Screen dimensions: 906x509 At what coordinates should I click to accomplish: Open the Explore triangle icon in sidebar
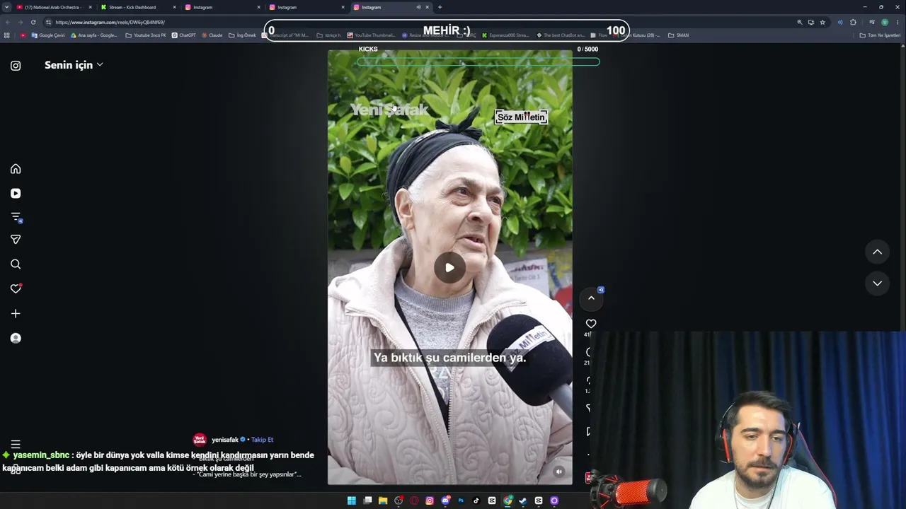pyautogui.click(x=16, y=240)
